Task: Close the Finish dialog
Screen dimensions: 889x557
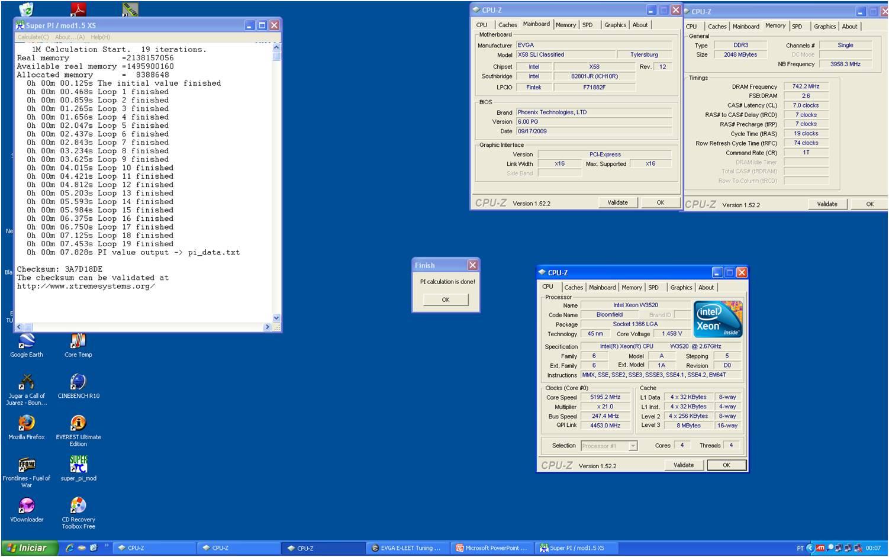Action: click(472, 265)
